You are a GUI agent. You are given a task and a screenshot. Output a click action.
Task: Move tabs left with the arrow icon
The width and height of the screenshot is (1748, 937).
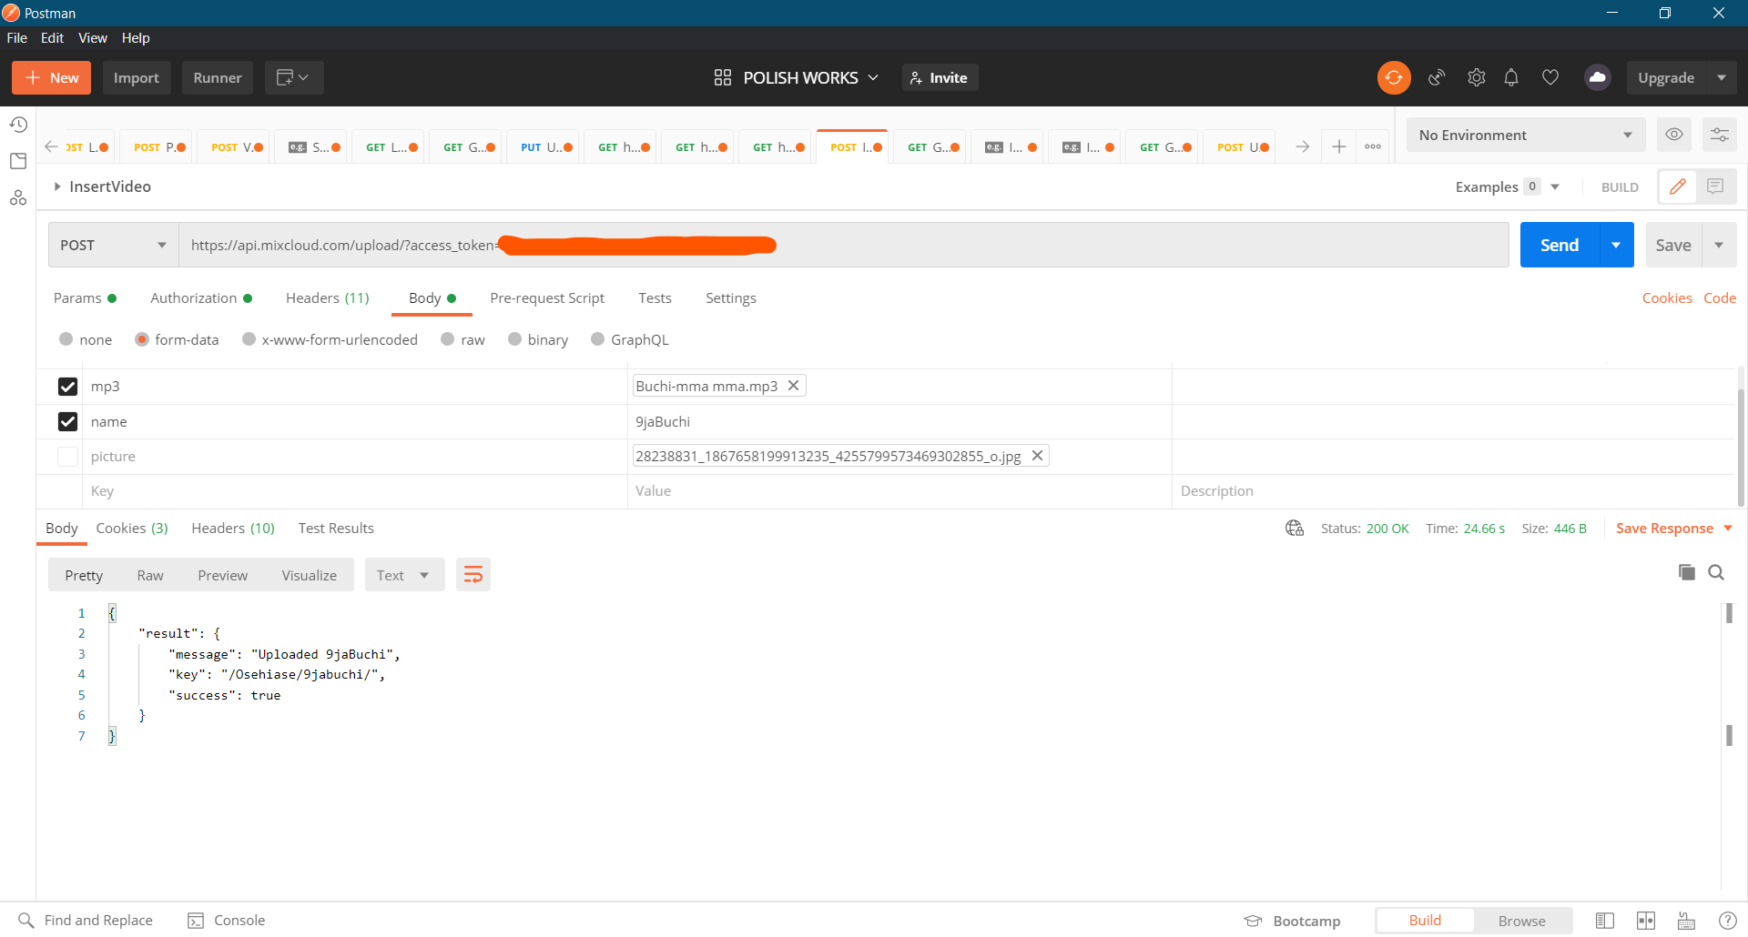point(51,146)
